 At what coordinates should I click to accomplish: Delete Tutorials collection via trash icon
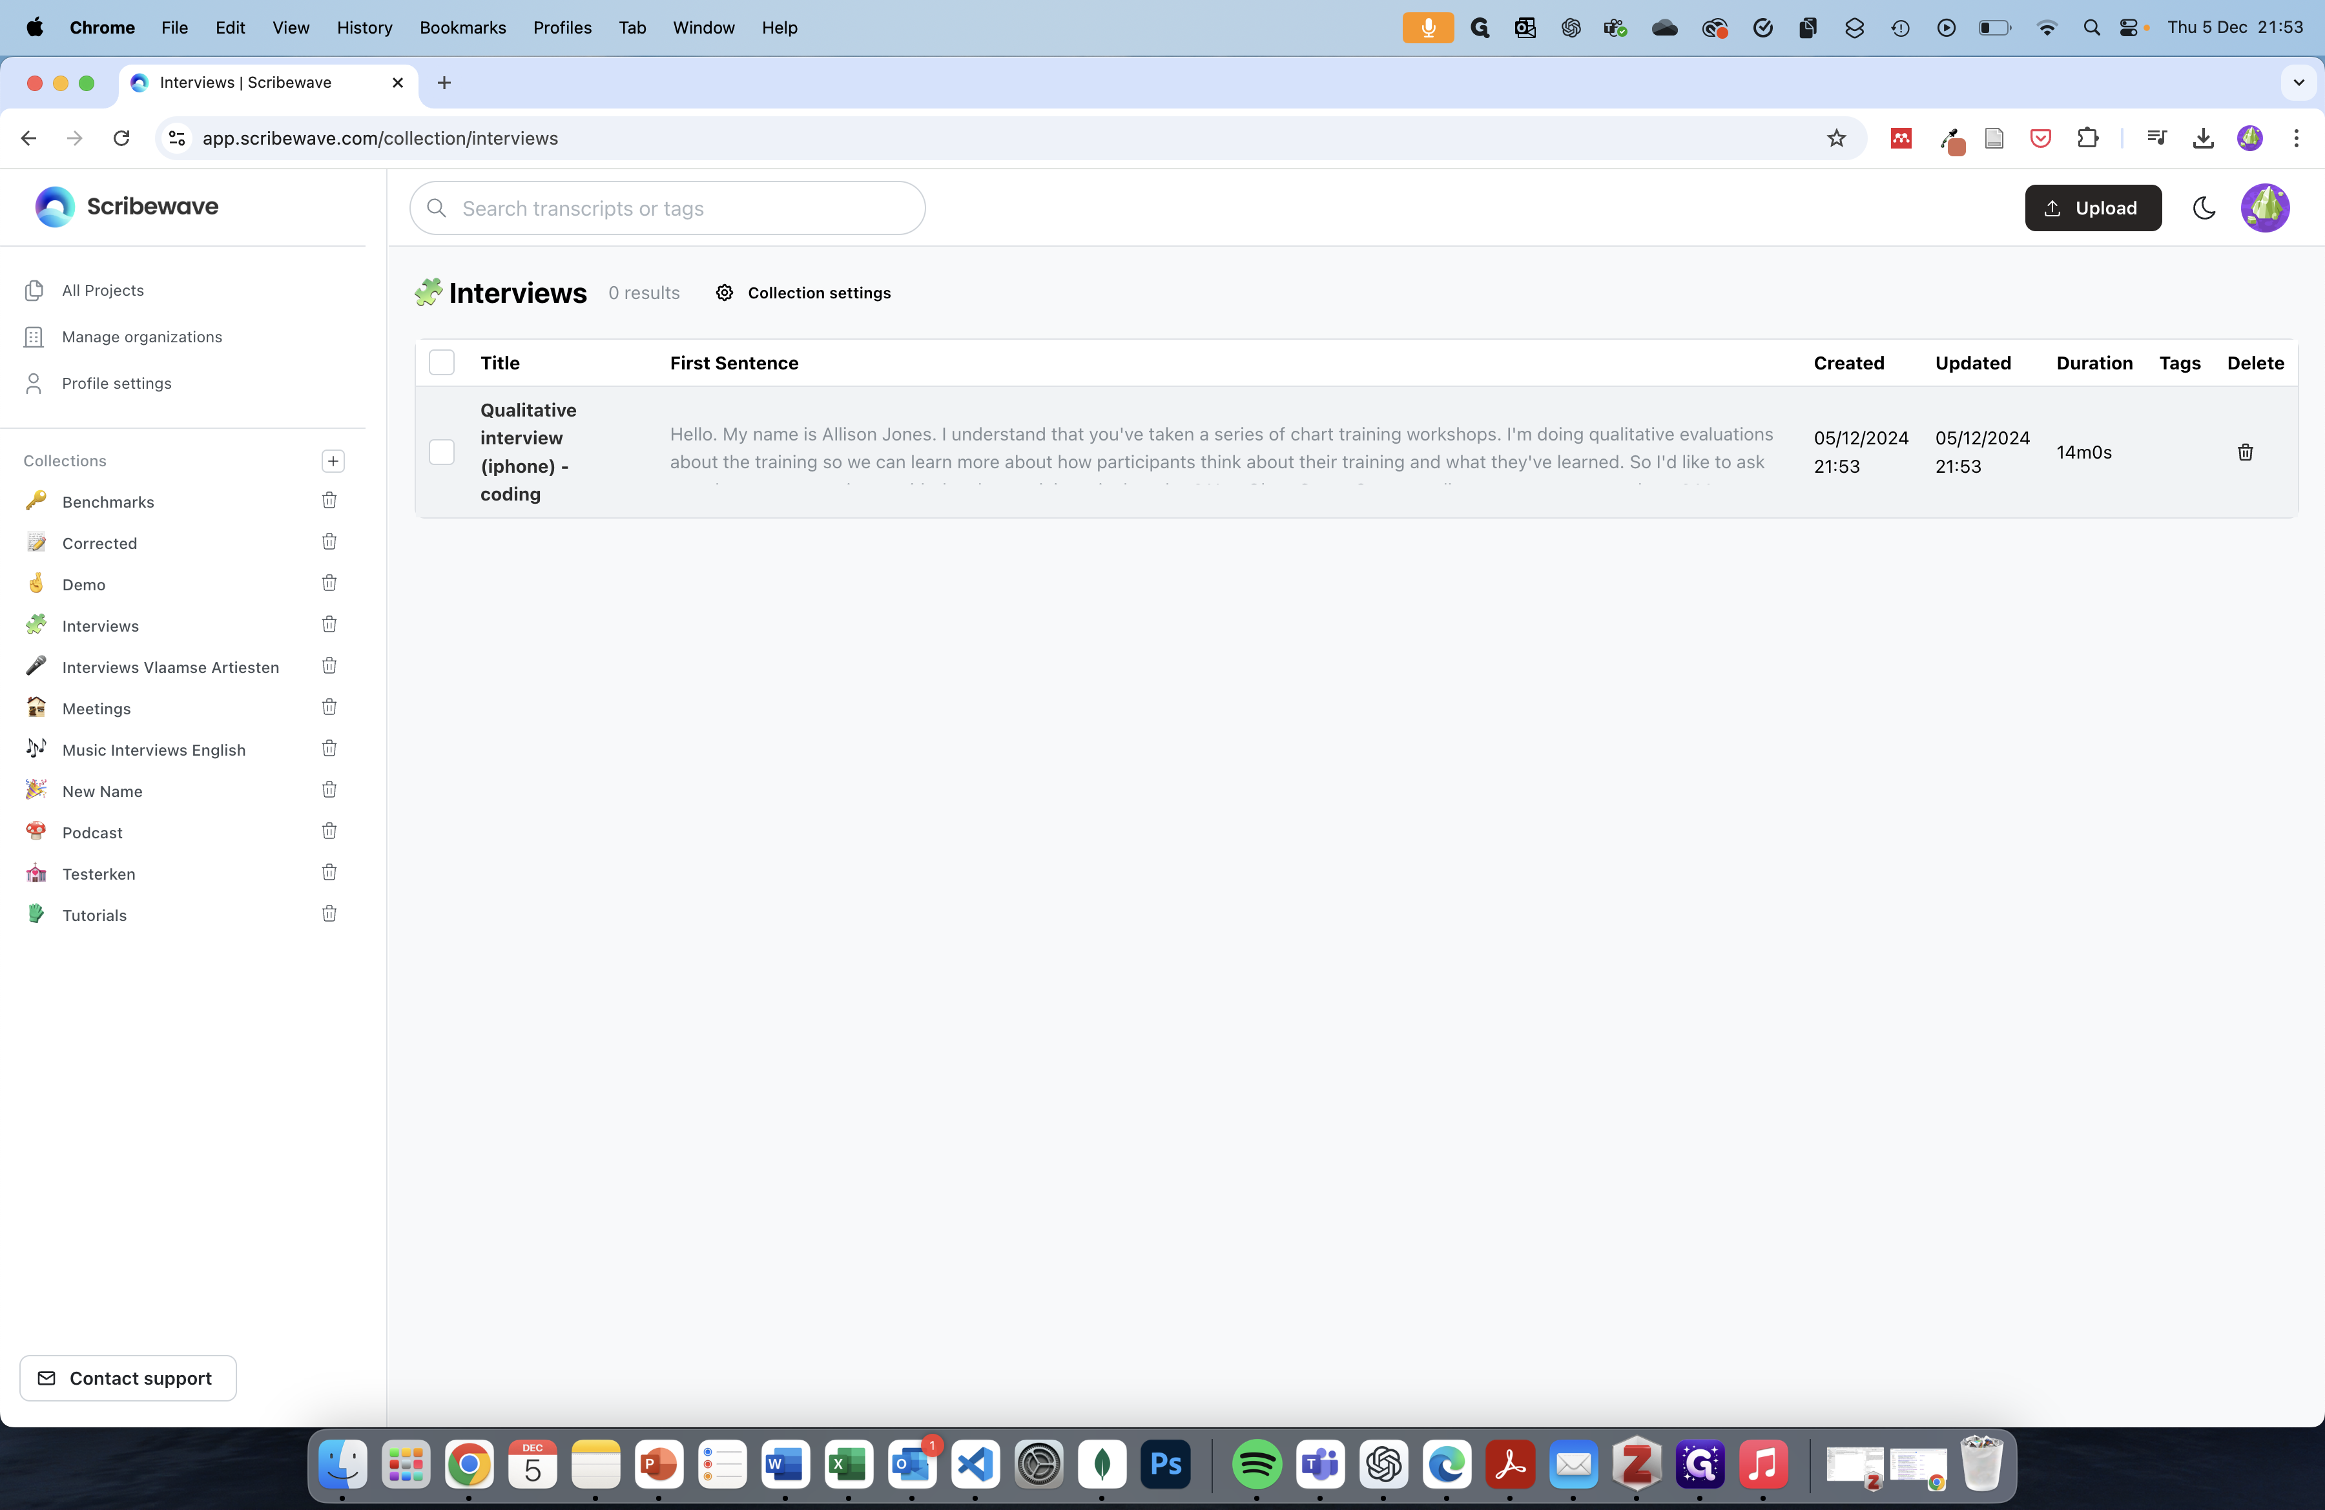click(329, 913)
